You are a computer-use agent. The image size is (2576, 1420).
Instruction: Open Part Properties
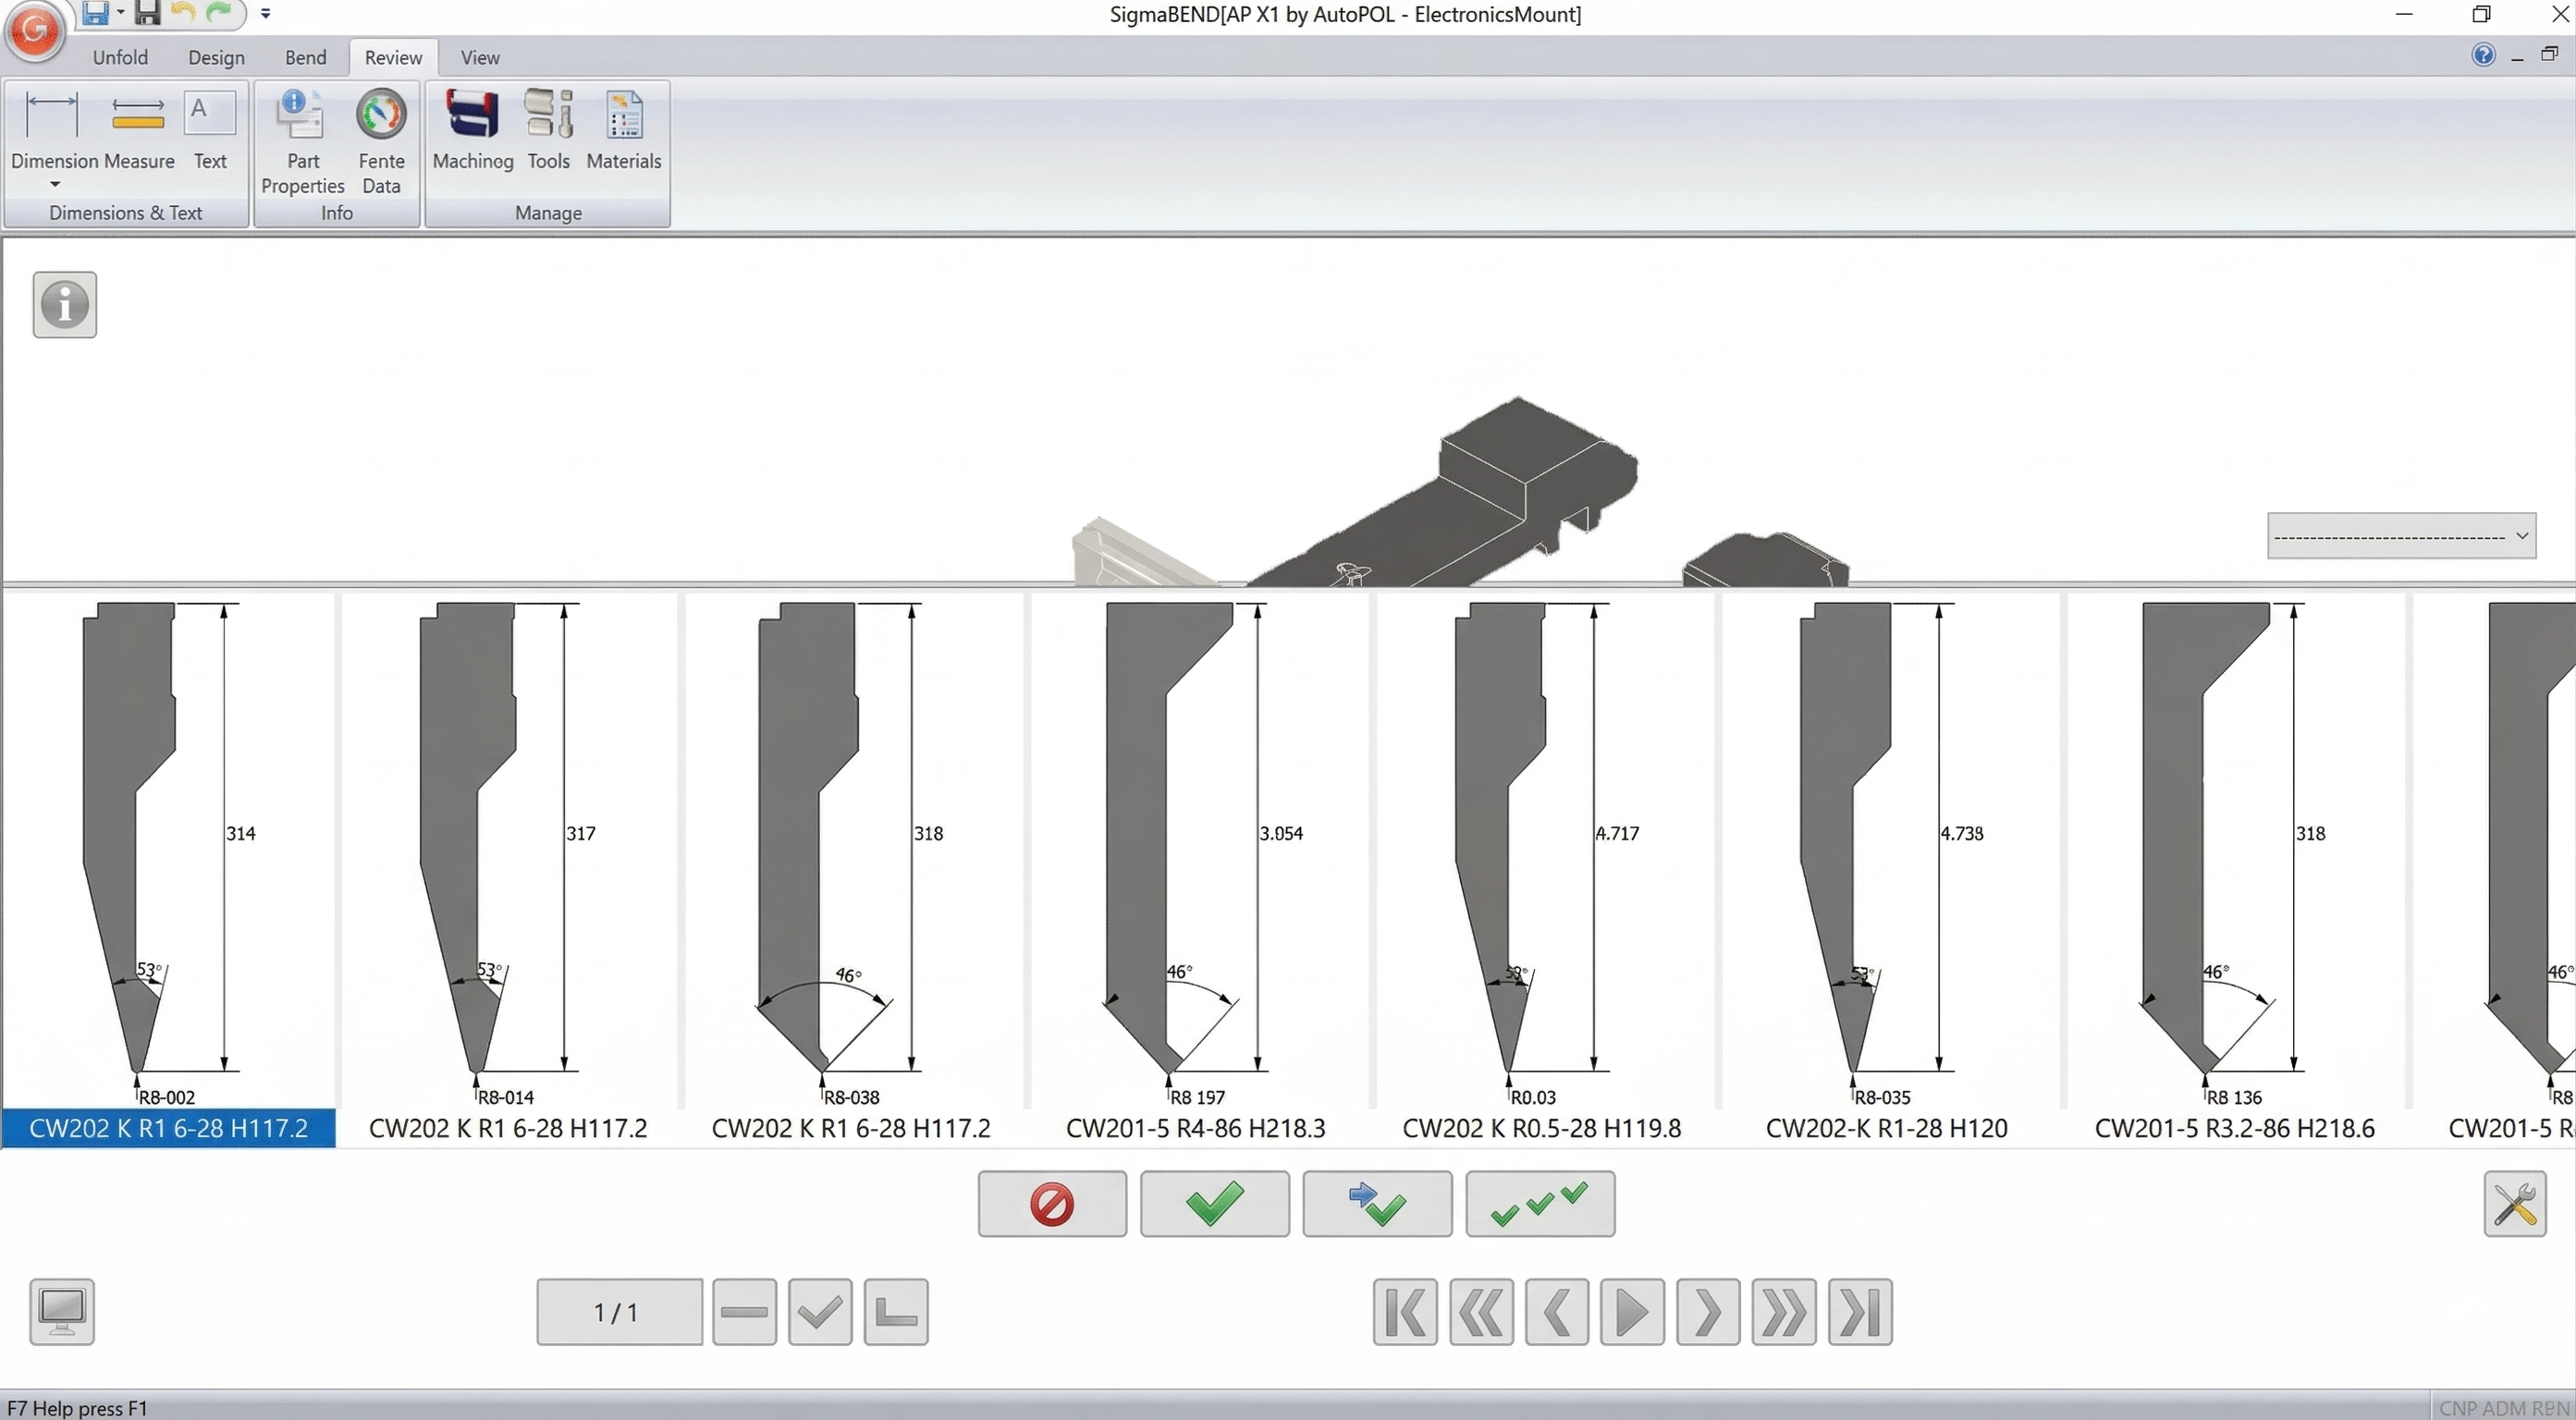pyautogui.click(x=302, y=141)
